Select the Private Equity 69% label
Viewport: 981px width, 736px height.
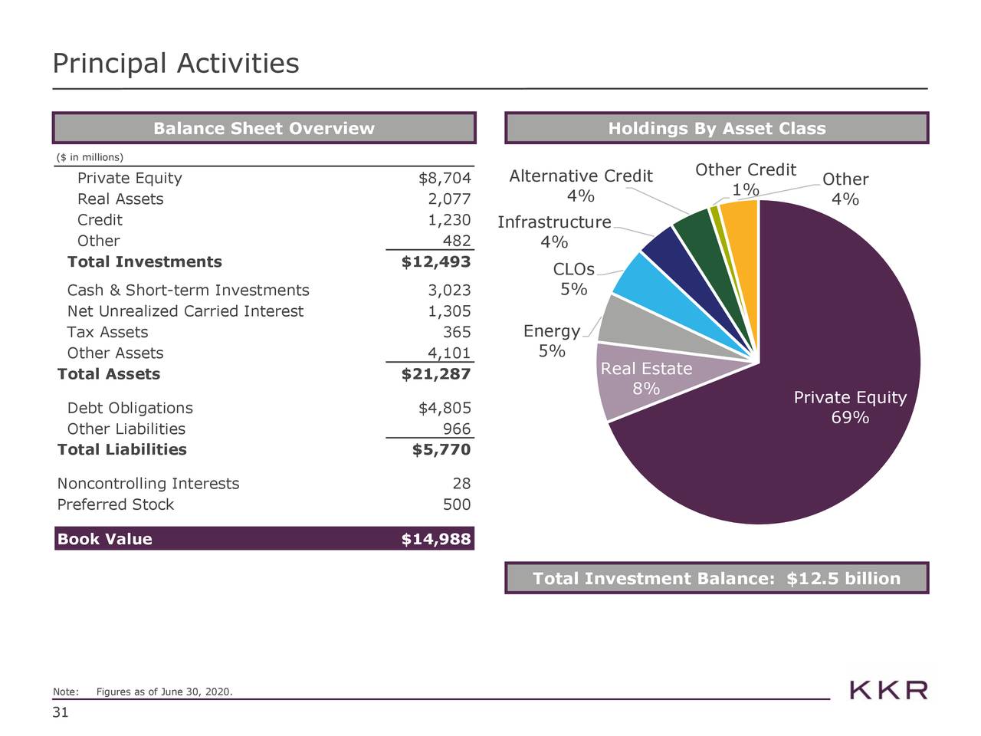850,407
